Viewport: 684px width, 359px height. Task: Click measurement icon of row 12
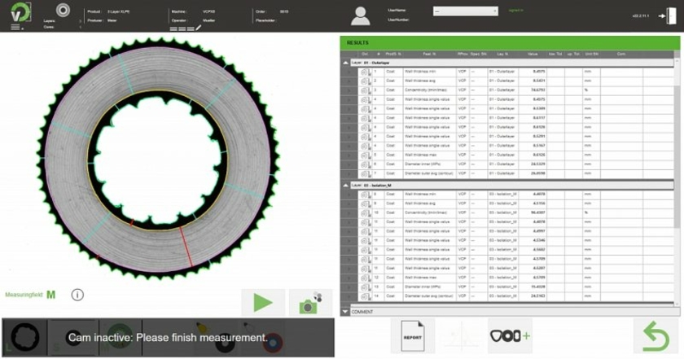366,278
